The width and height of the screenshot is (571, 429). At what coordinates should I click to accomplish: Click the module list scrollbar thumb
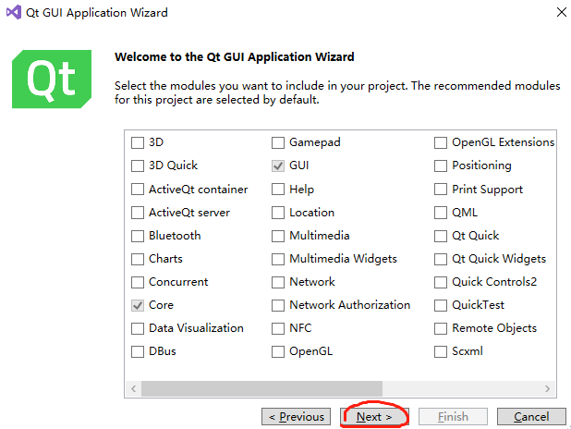[261, 388]
